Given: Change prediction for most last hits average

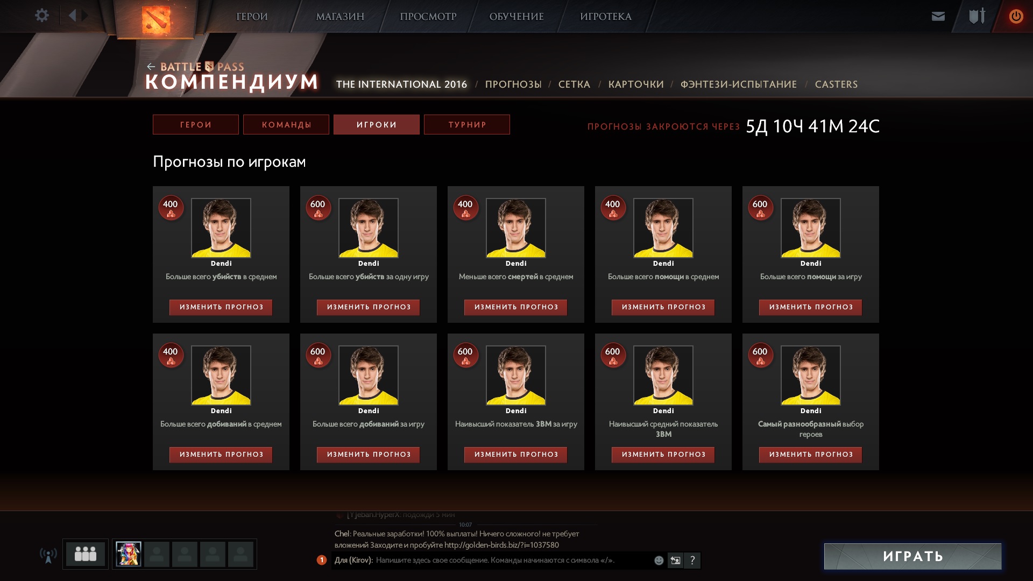Looking at the screenshot, I should click(x=221, y=455).
